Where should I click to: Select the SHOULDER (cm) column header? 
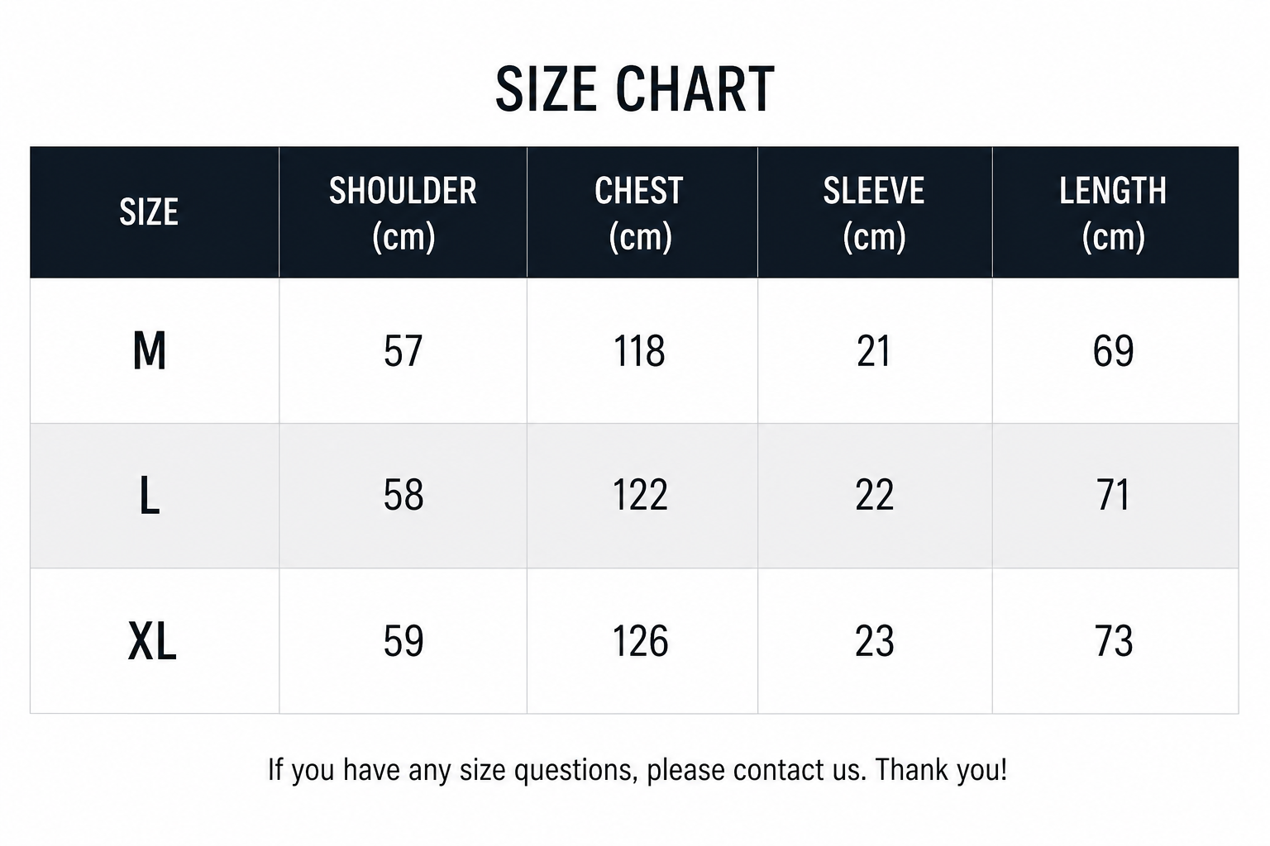point(403,213)
